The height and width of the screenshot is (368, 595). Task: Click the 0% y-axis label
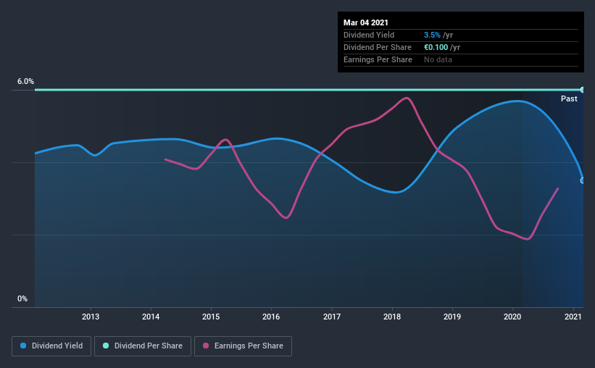22,299
